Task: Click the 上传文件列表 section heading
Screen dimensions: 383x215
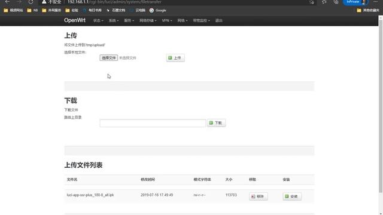Action: point(83,165)
